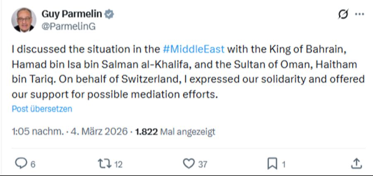Image resolution: width=373 pixels, height=176 pixels.
Task: Click the bookmark count number 1
Action: 284,164
